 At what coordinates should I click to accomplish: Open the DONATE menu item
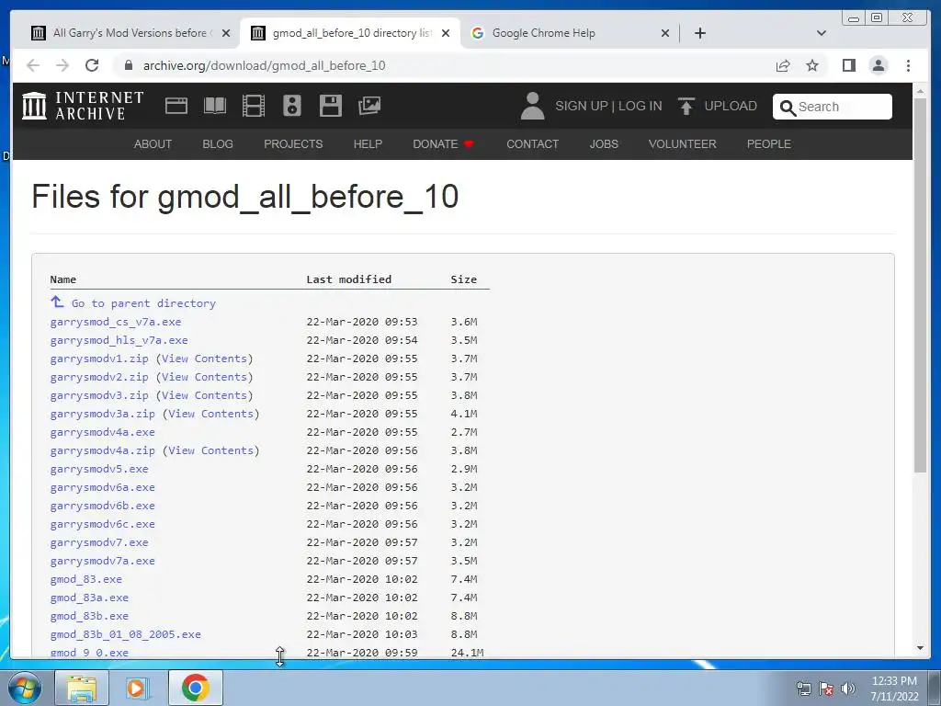(444, 144)
